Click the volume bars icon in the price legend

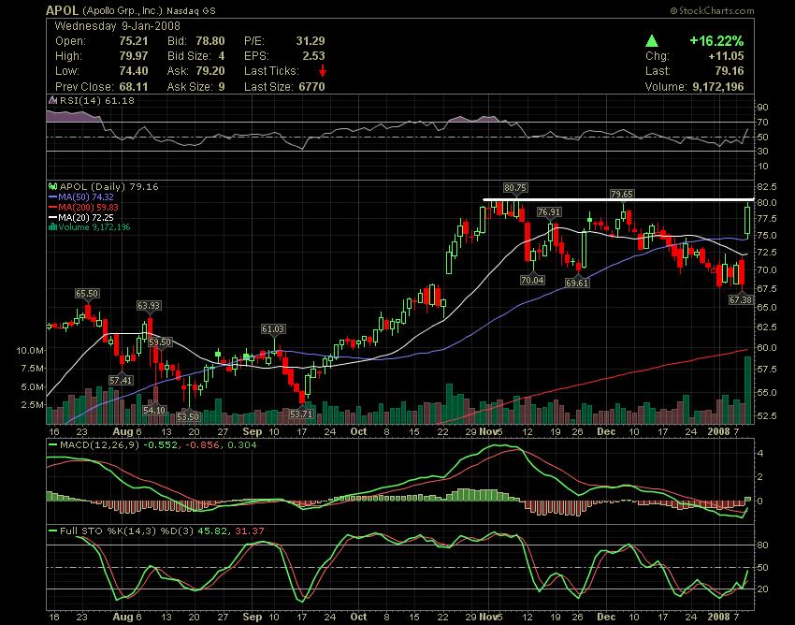coord(52,227)
